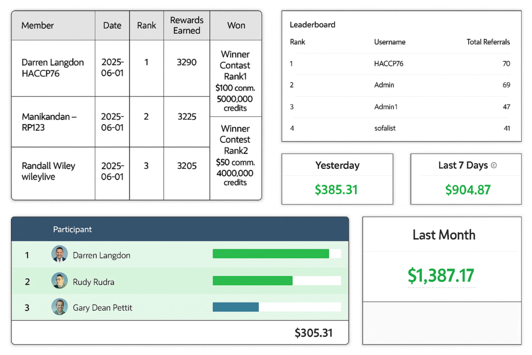This screenshot has height=355, width=532.
Task: Select the sofalist username in Leaderboard
Action: (385, 128)
